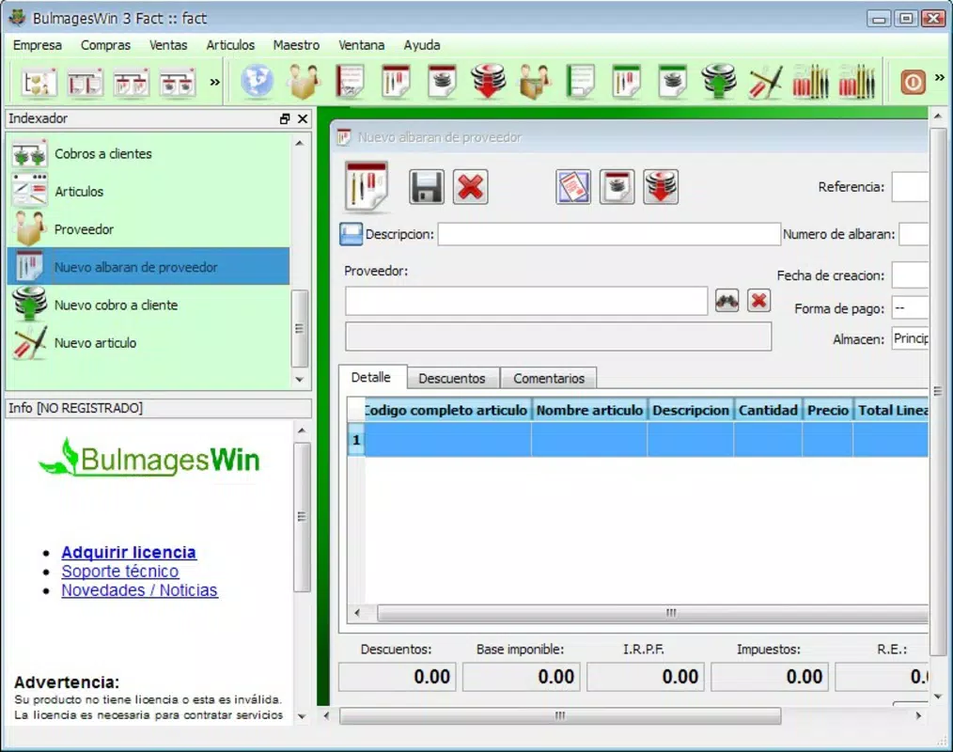This screenshot has width=953, height=752.
Task: Open the Almacen dropdown
Action: coord(910,338)
